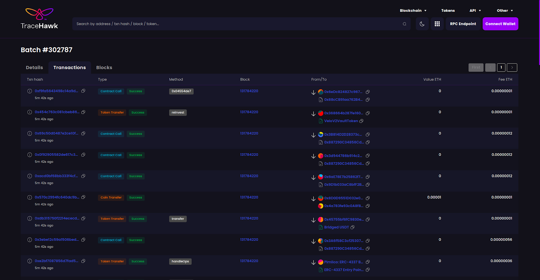
Task: Focus the address search input field
Action: point(236,24)
